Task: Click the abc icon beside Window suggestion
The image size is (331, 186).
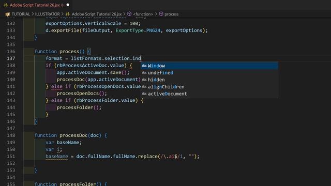Action: pos(144,66)
